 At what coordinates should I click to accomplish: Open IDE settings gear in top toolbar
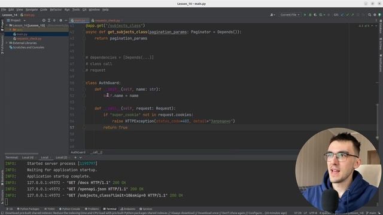coord(375,15)
